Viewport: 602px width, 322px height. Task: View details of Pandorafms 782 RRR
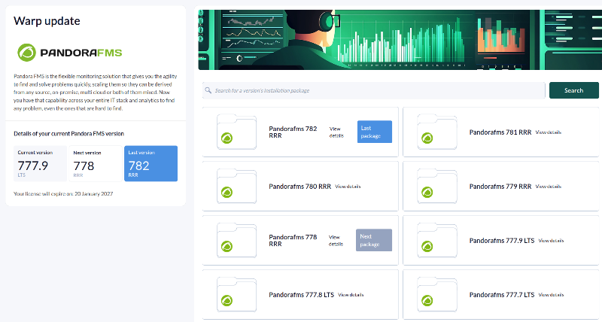[336, 132]
